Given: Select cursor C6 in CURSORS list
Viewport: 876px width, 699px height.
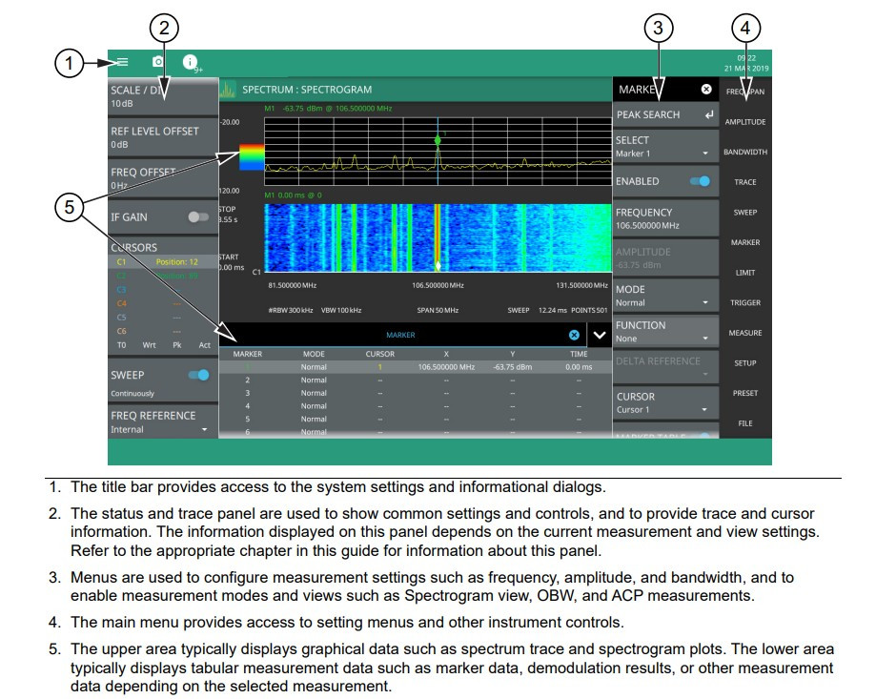Looking at the screenshot, I should pyautogui.click(x=163, y=331).
